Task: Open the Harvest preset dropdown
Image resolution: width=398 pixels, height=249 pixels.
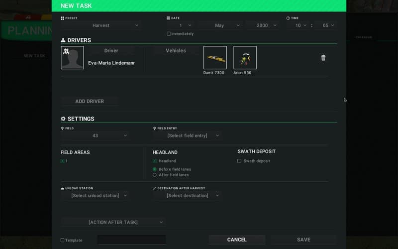Action: (x=101, y=25)
